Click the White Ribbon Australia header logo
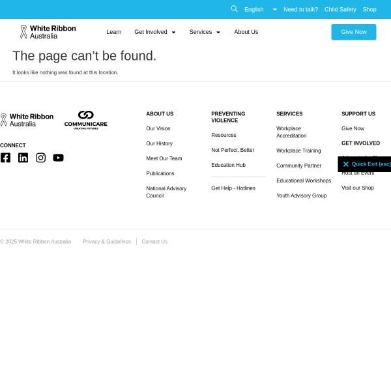Screen dimensions: 391x391 coord(48,32)
